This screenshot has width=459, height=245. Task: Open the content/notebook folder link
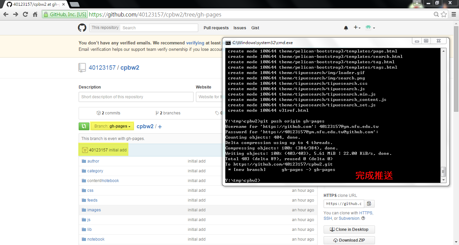pos(103,181)
